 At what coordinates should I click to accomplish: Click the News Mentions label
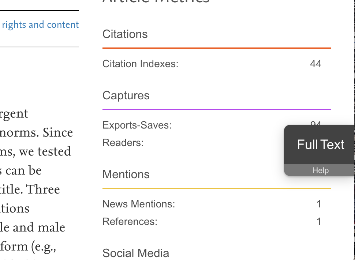139,204
